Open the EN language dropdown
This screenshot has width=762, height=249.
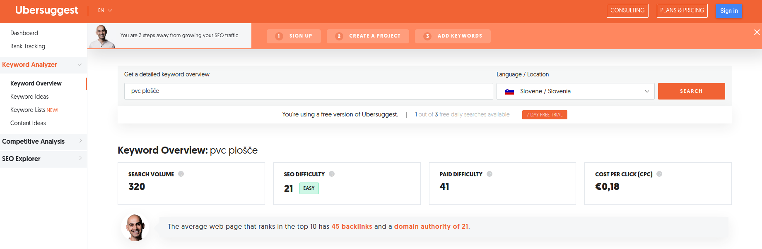[x=105, y=10]
